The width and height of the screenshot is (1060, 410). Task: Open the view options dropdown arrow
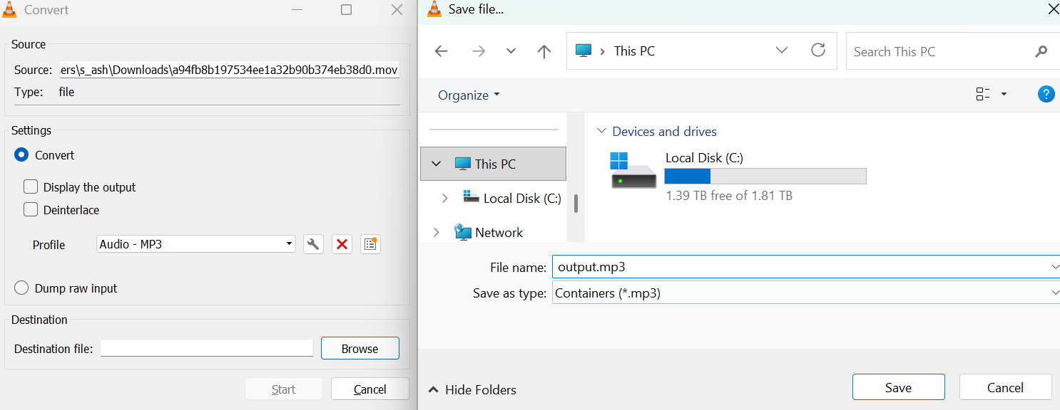[x=1004, y=94]
